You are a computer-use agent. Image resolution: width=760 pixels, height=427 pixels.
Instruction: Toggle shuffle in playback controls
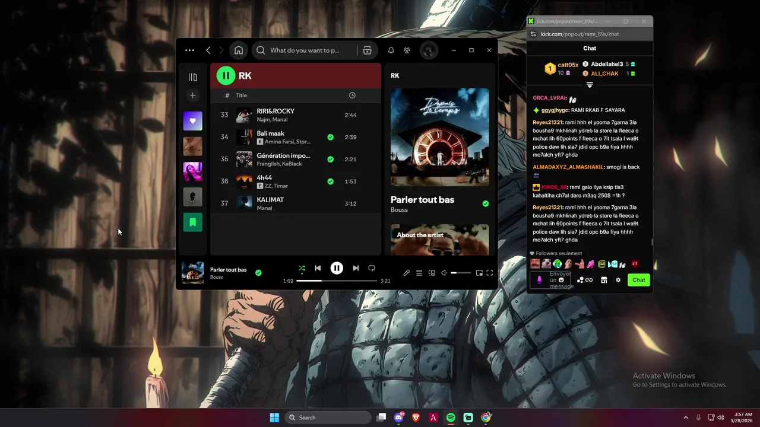302,268
